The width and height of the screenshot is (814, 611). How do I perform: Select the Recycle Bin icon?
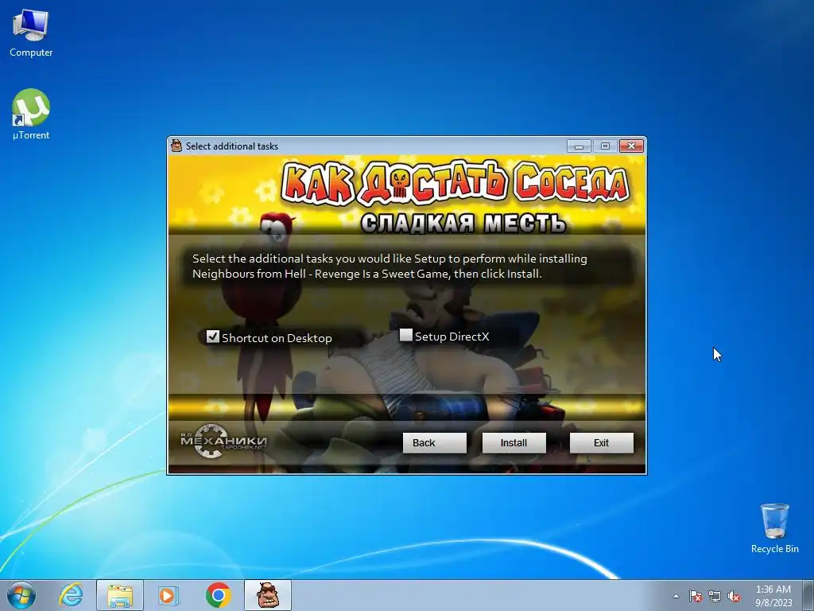pyautogui.click(x=774, y=528)
